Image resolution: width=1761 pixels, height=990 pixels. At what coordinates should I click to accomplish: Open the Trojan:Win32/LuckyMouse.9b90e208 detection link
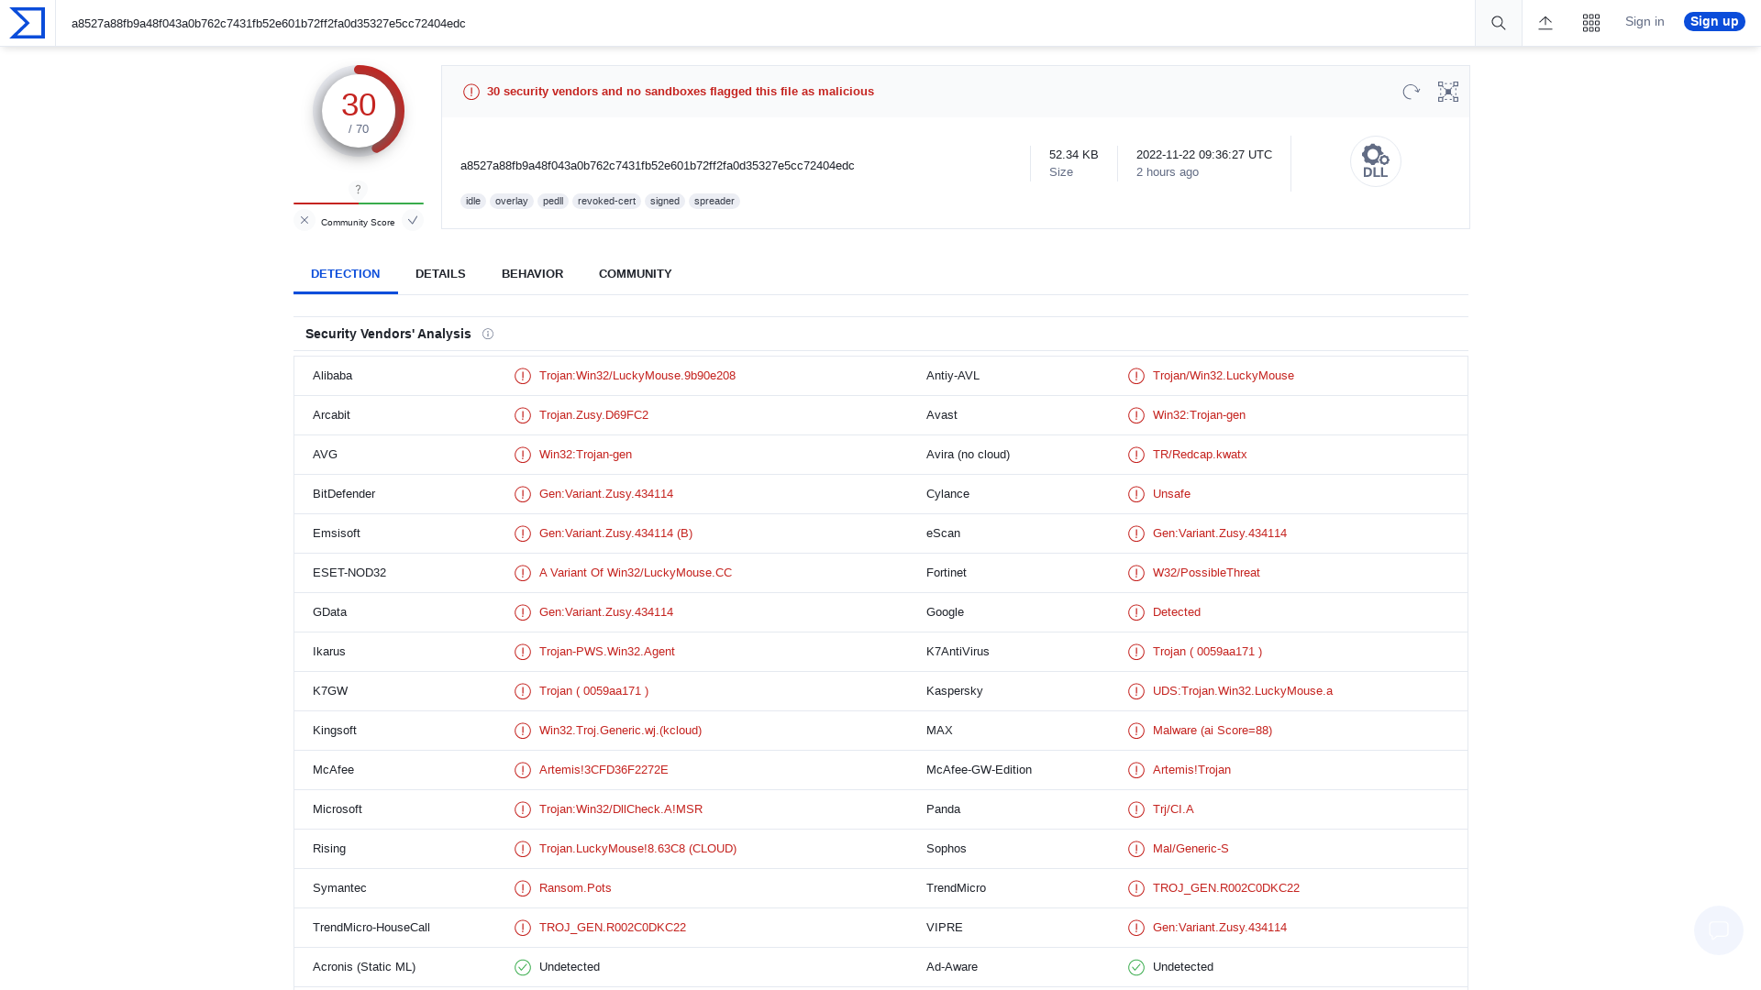(x=637, y=375)
